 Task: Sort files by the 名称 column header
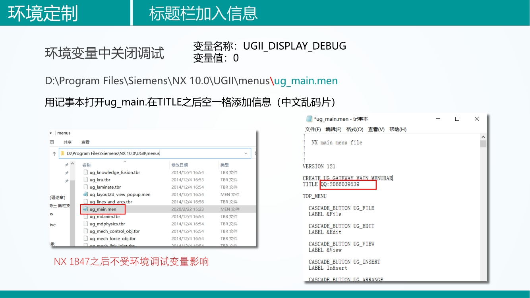coord(87,165)
